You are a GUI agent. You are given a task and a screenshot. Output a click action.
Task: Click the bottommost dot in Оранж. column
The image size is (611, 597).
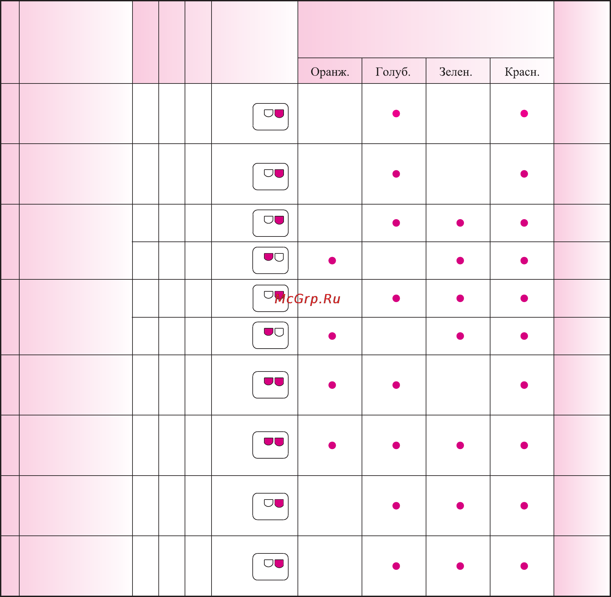click(x=332, y=445)
